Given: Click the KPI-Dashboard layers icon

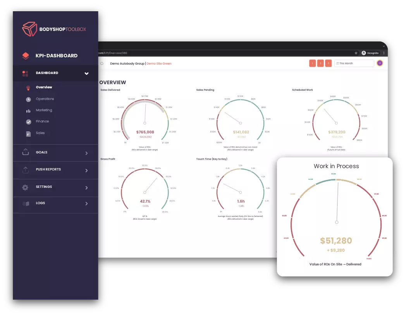Looking at the screenshot, I should 26,56.
